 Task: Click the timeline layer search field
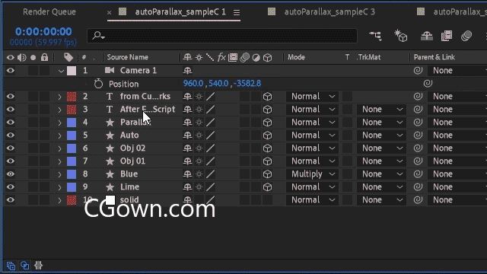[x=222, y=36]
